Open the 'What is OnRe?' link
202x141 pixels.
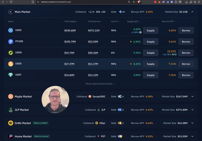41,123
